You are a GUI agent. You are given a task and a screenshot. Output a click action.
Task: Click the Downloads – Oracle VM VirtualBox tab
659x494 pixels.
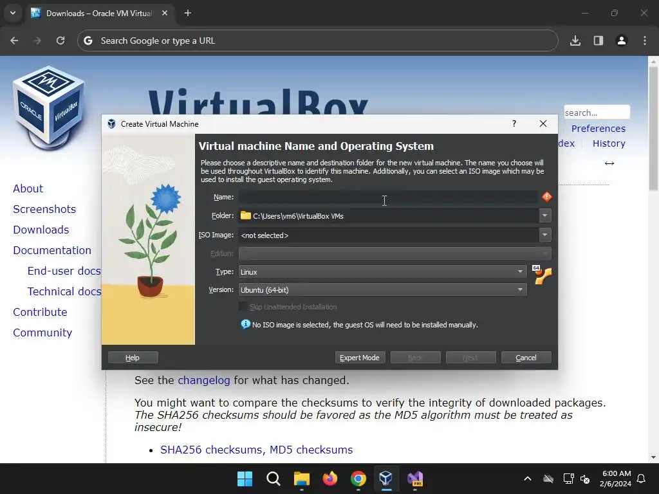pyautogui.click(x=100, y=13)
